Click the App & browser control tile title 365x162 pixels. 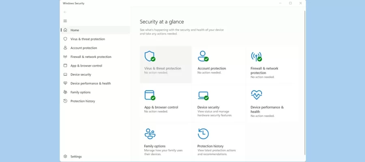coord(161,107)
